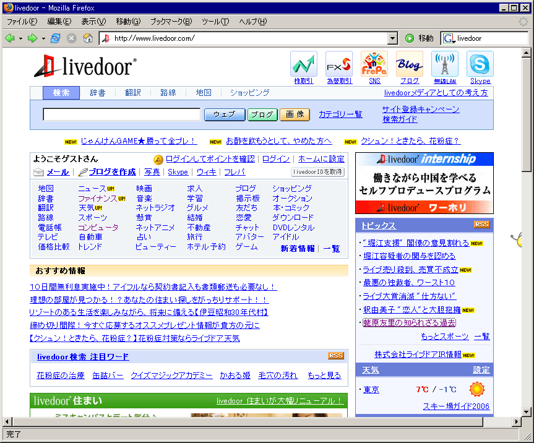This screenshot has width=534, height=443.
Task: Open the 東京 weather link
Action: [371, 390]
